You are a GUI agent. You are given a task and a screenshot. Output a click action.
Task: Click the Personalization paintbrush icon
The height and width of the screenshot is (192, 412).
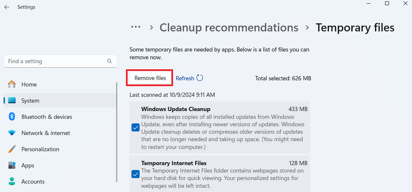pos(12,149)
